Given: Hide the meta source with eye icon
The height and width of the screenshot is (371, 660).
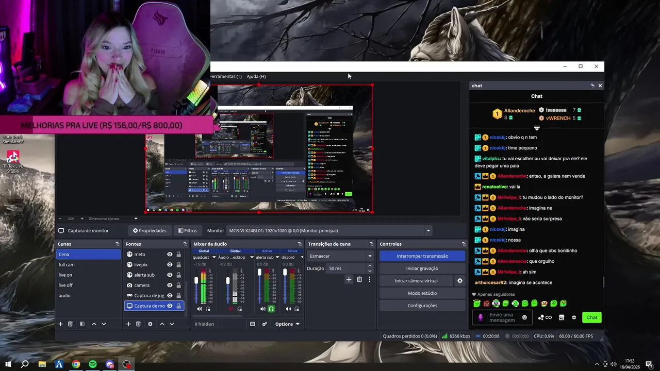Looking at the screenshot, I should [x=170, y=254].
